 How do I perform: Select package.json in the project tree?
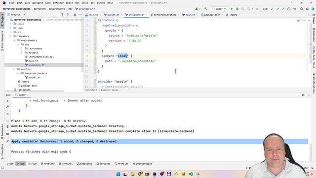pyautogui.click(x=29, y=86)
